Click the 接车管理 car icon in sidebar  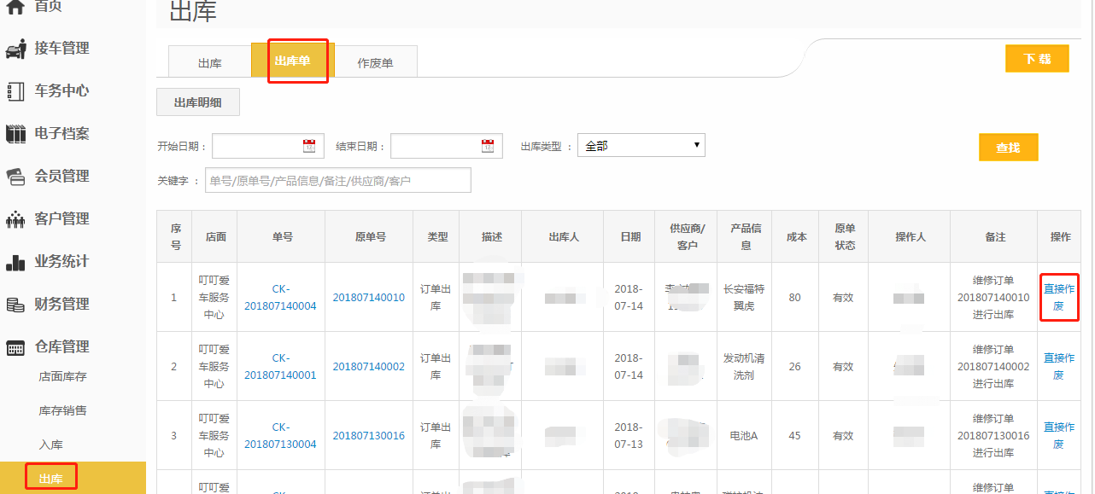15,49
